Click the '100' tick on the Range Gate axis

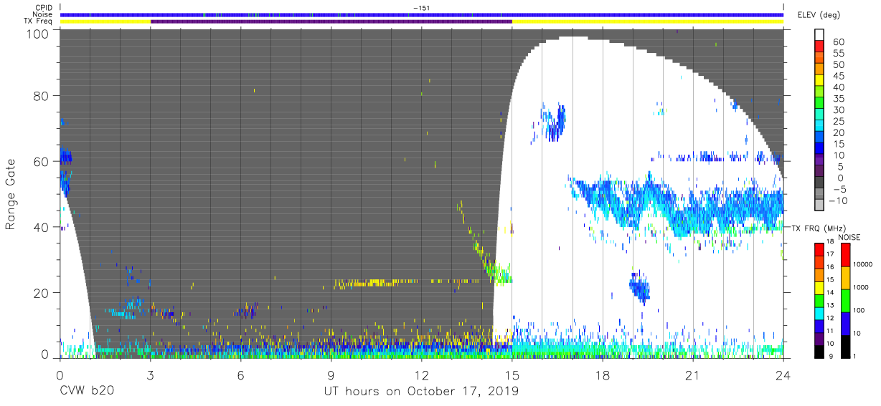coord(39,34)
